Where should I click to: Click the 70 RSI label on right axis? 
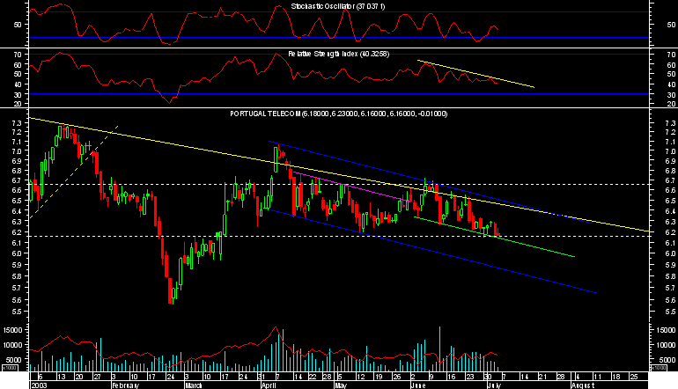672,55
